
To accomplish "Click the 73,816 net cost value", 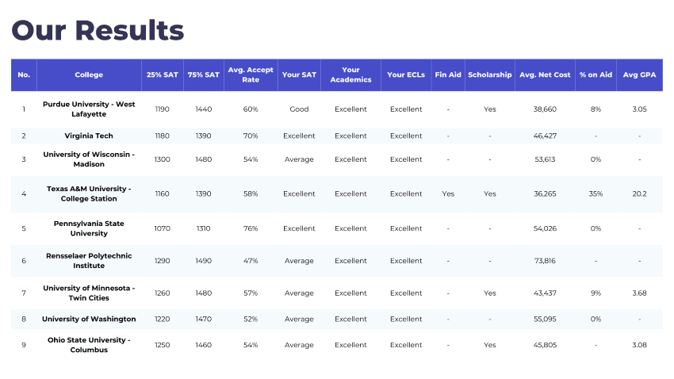I will [x=545, y=261].
